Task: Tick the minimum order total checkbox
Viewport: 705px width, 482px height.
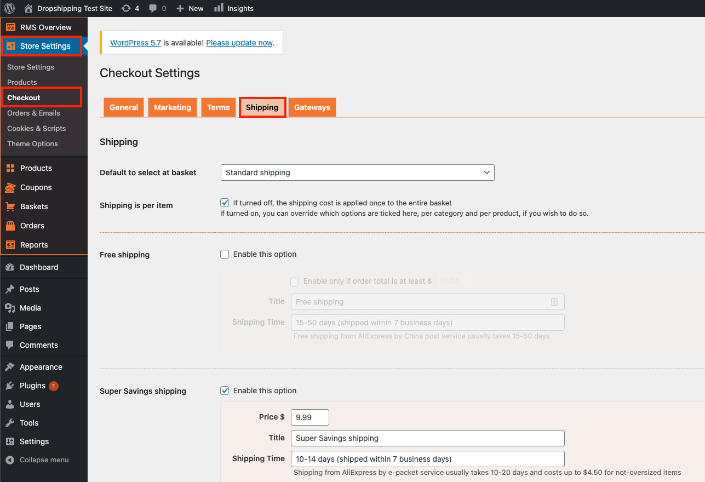Action: pos(295,282)
